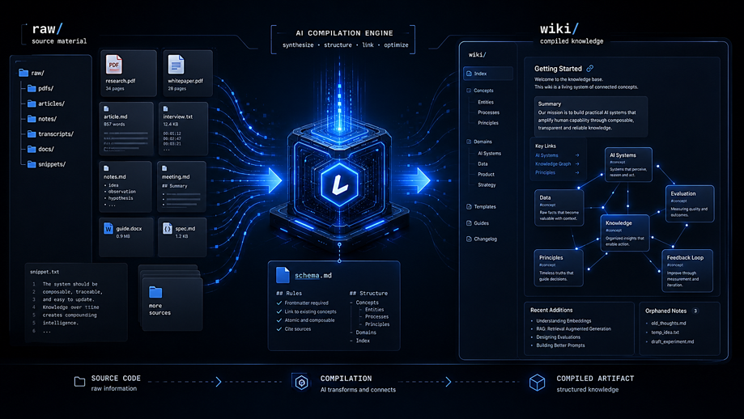Select Product in the wiki sidebar
Viewport: 744px width, 419px height.
point(486,174)
